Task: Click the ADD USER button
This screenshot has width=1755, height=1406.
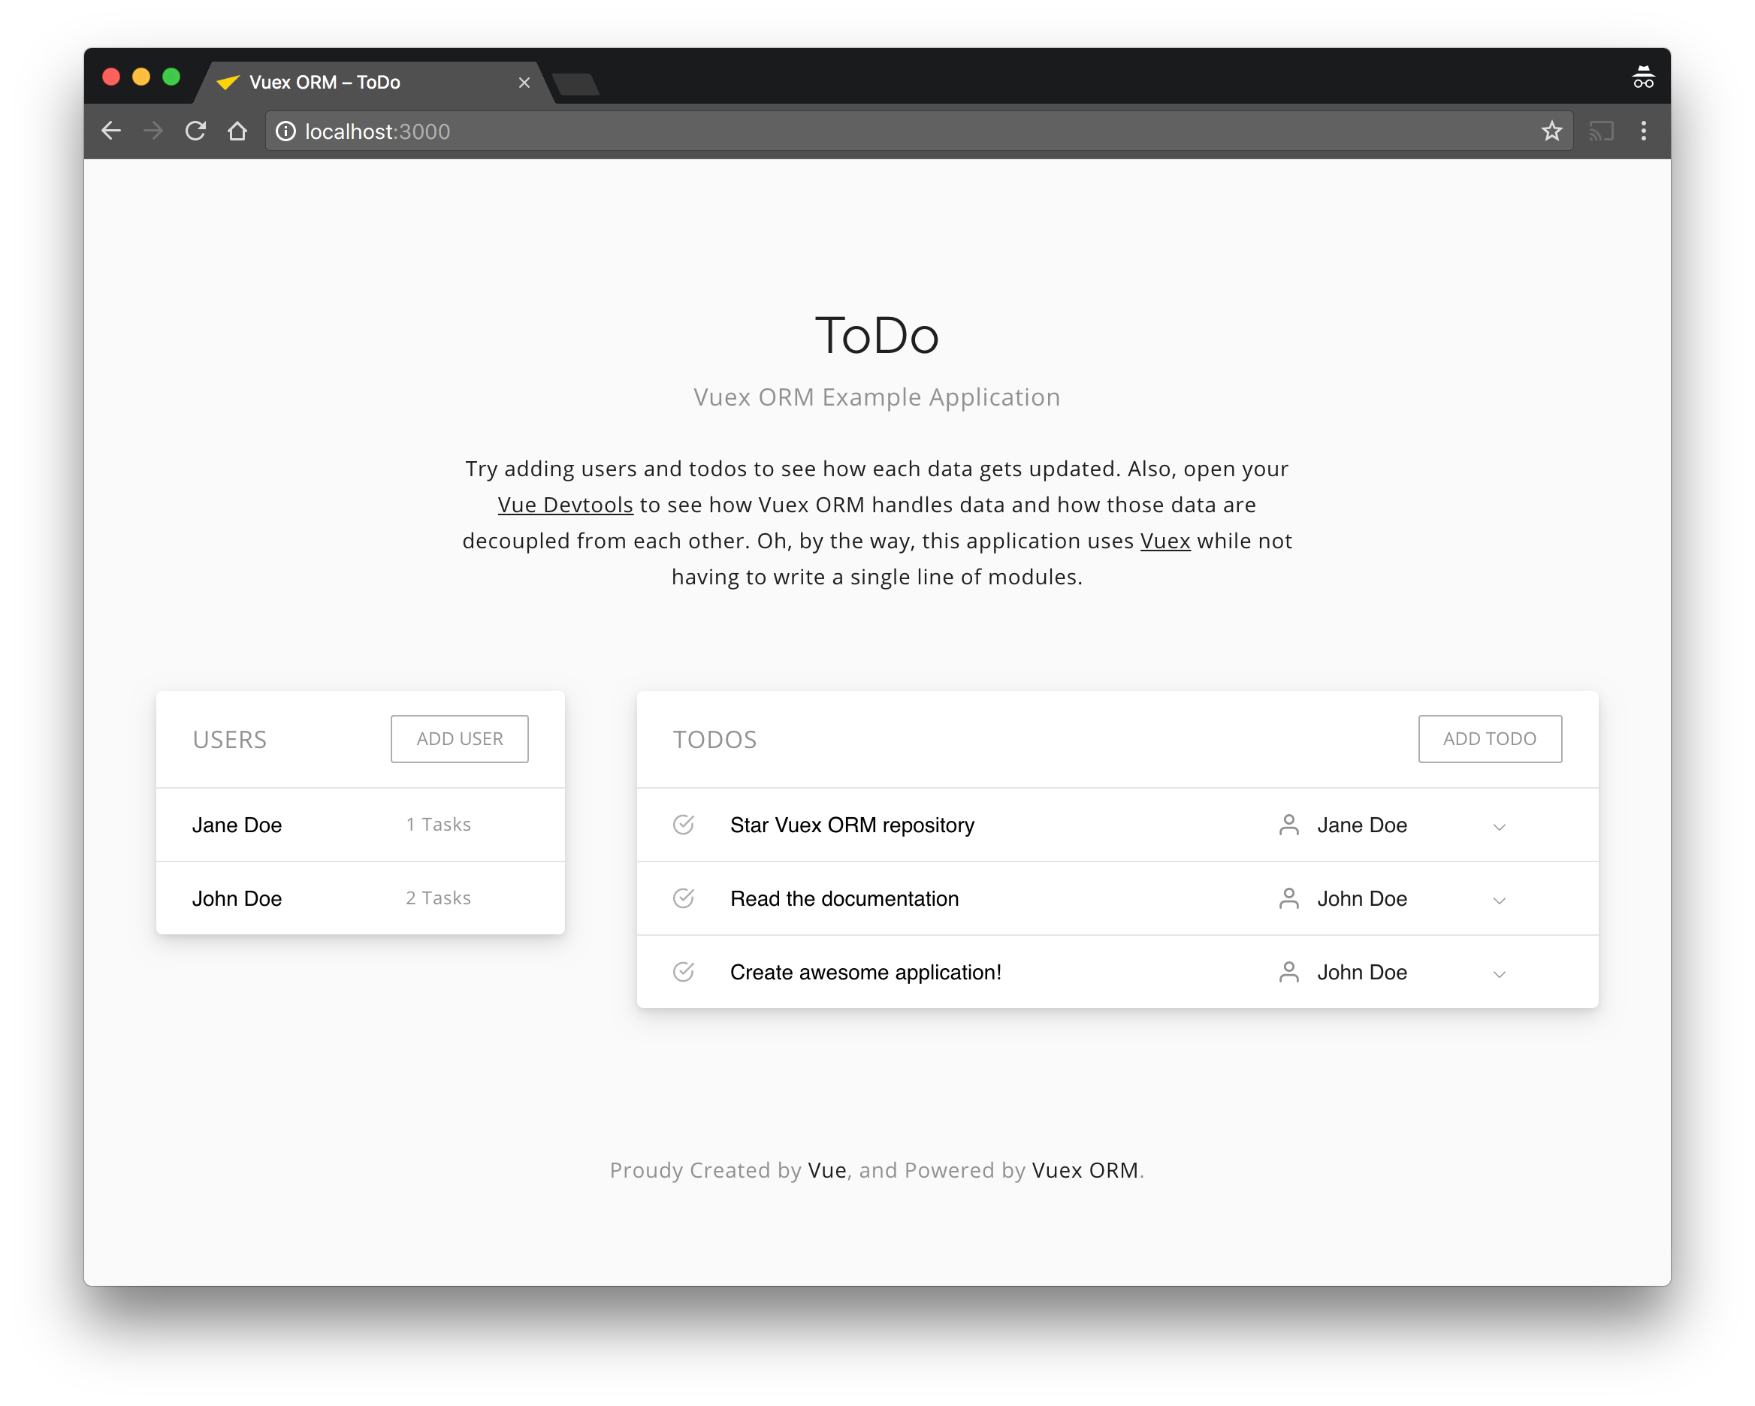Action: [459, 738]
